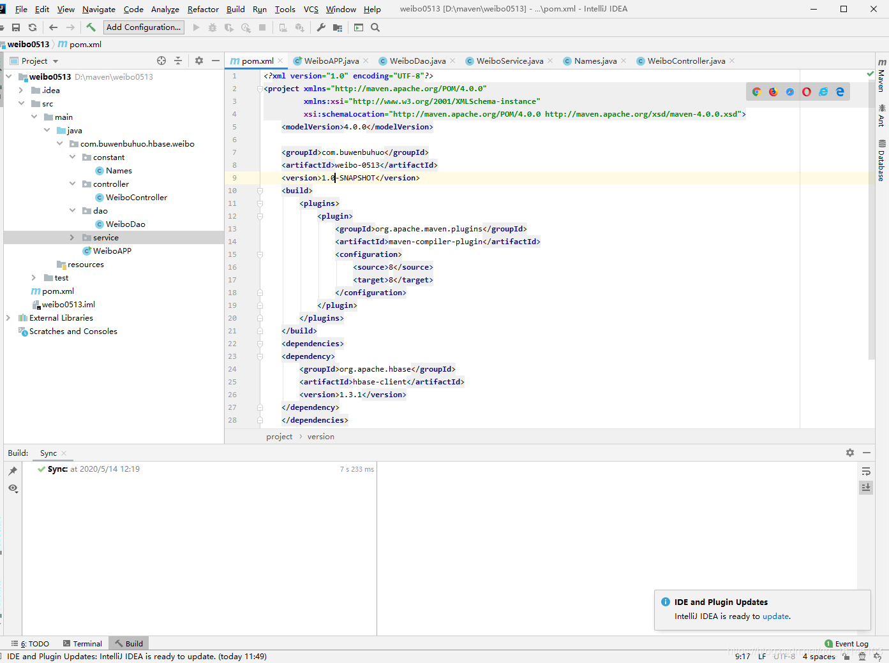Image resolution: width=889 pixels, height=663 pixels.
Task: Open pom.xml in Firefox browser icon
Action: click(773, 92)
